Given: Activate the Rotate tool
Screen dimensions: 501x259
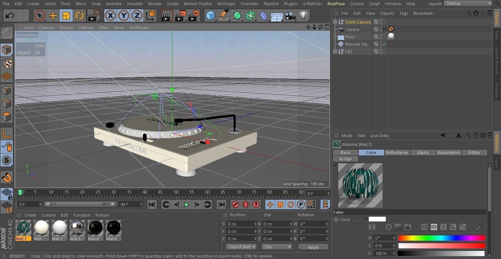Looking at the screenshot, I should point(80,16).
